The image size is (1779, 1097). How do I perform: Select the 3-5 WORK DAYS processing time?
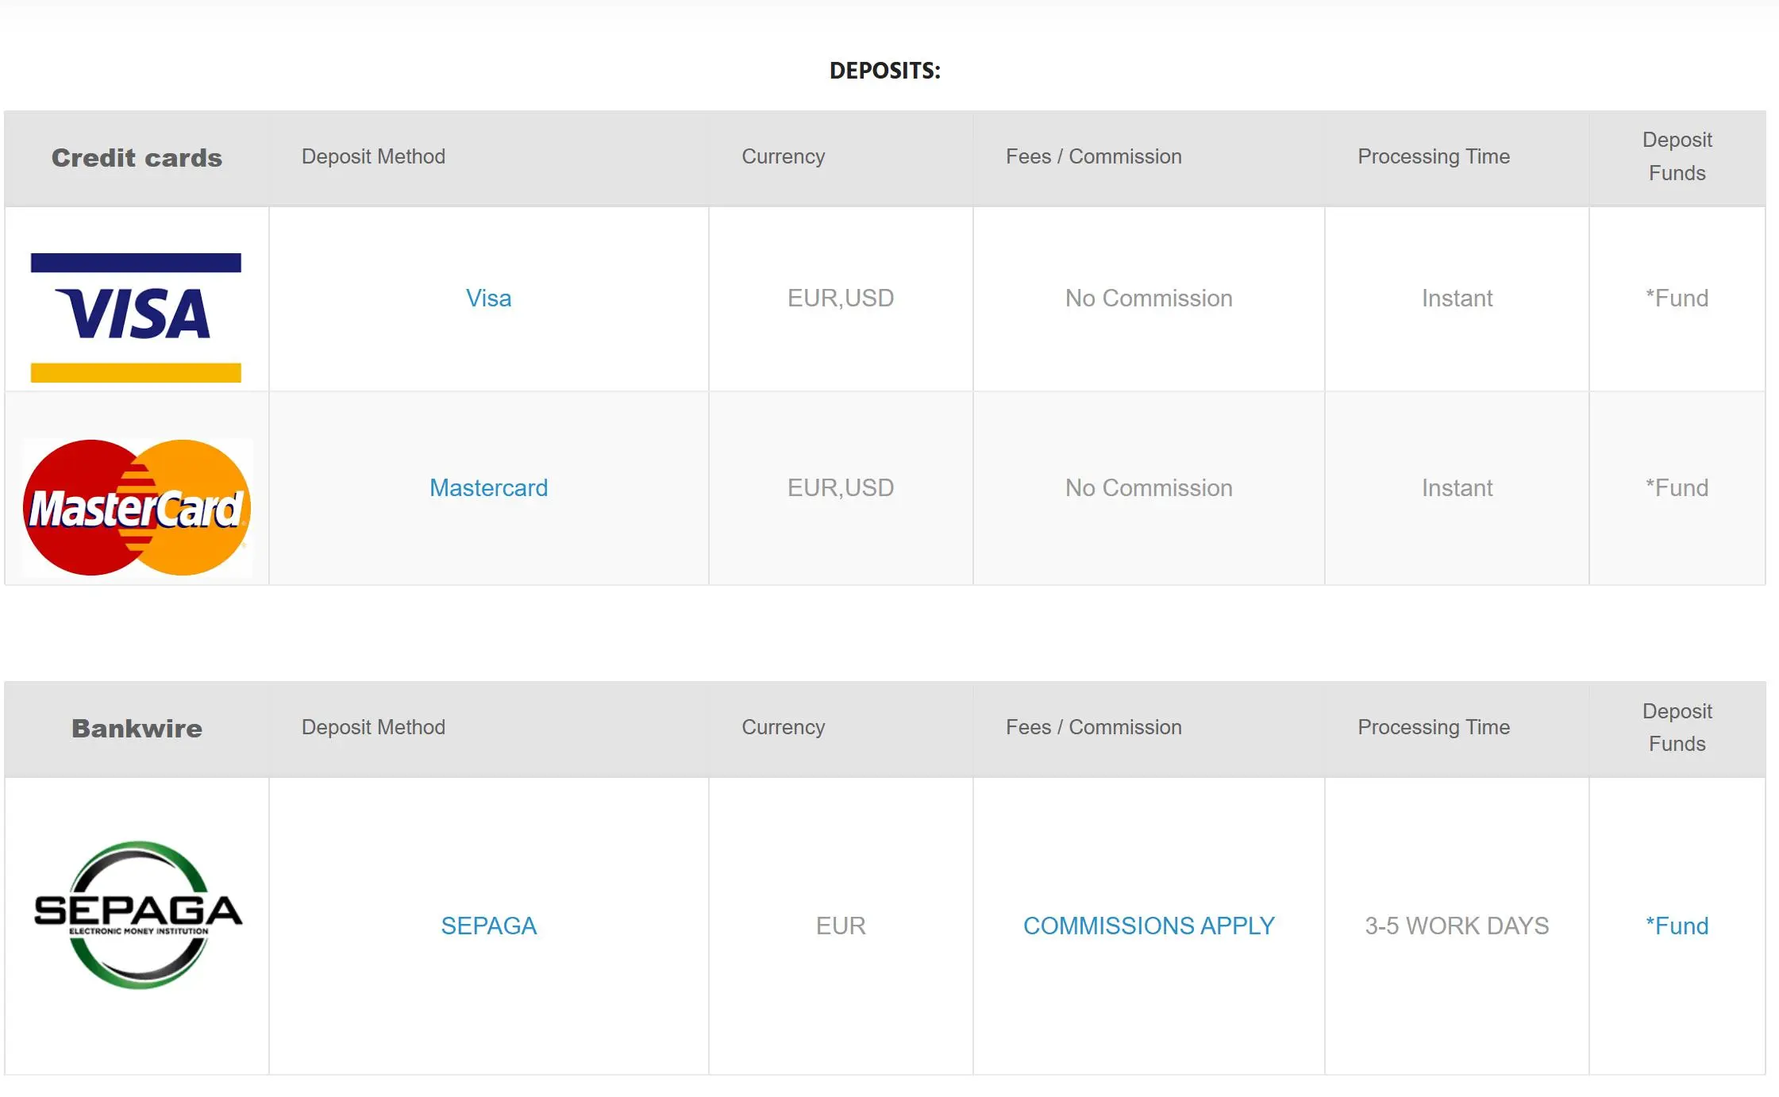1457,926
